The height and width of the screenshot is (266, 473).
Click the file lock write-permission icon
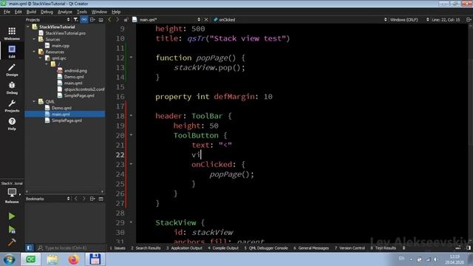click(x=126, y=20)
